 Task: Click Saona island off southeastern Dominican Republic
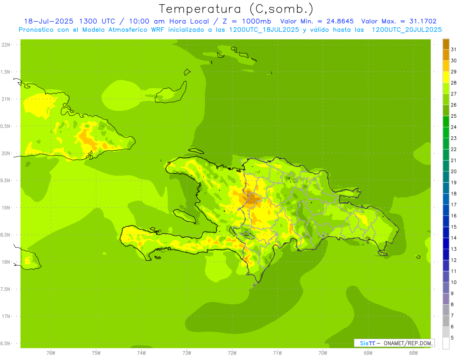pos(383,253)
